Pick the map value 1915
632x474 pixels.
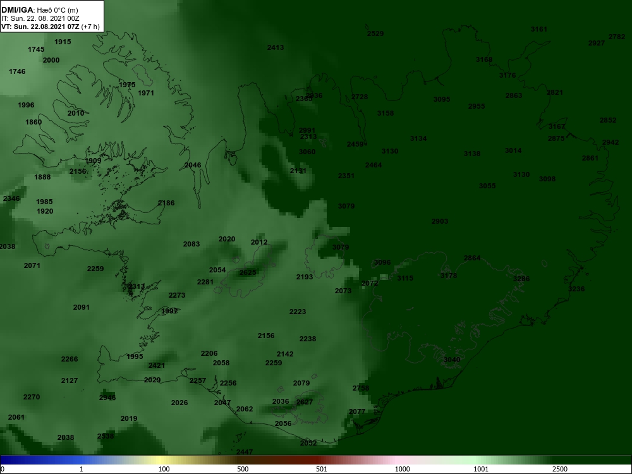pos(63,42)
